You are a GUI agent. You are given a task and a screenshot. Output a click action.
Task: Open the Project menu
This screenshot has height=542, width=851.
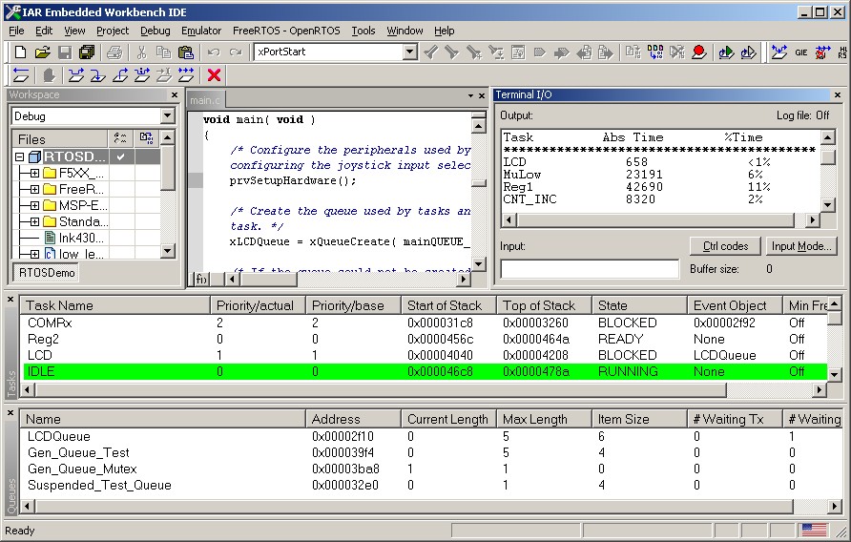tap(113, 31)
